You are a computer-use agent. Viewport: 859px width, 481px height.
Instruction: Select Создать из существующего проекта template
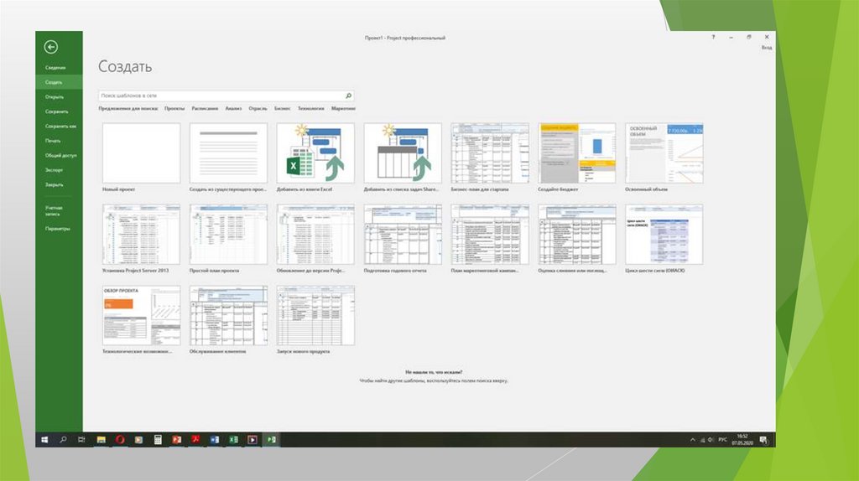[228, 157]
